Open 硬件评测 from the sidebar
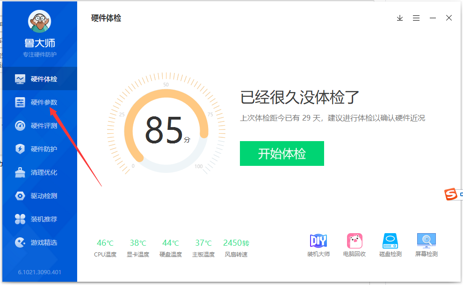This screenshot has height=285, width=463. click(39, 126)
